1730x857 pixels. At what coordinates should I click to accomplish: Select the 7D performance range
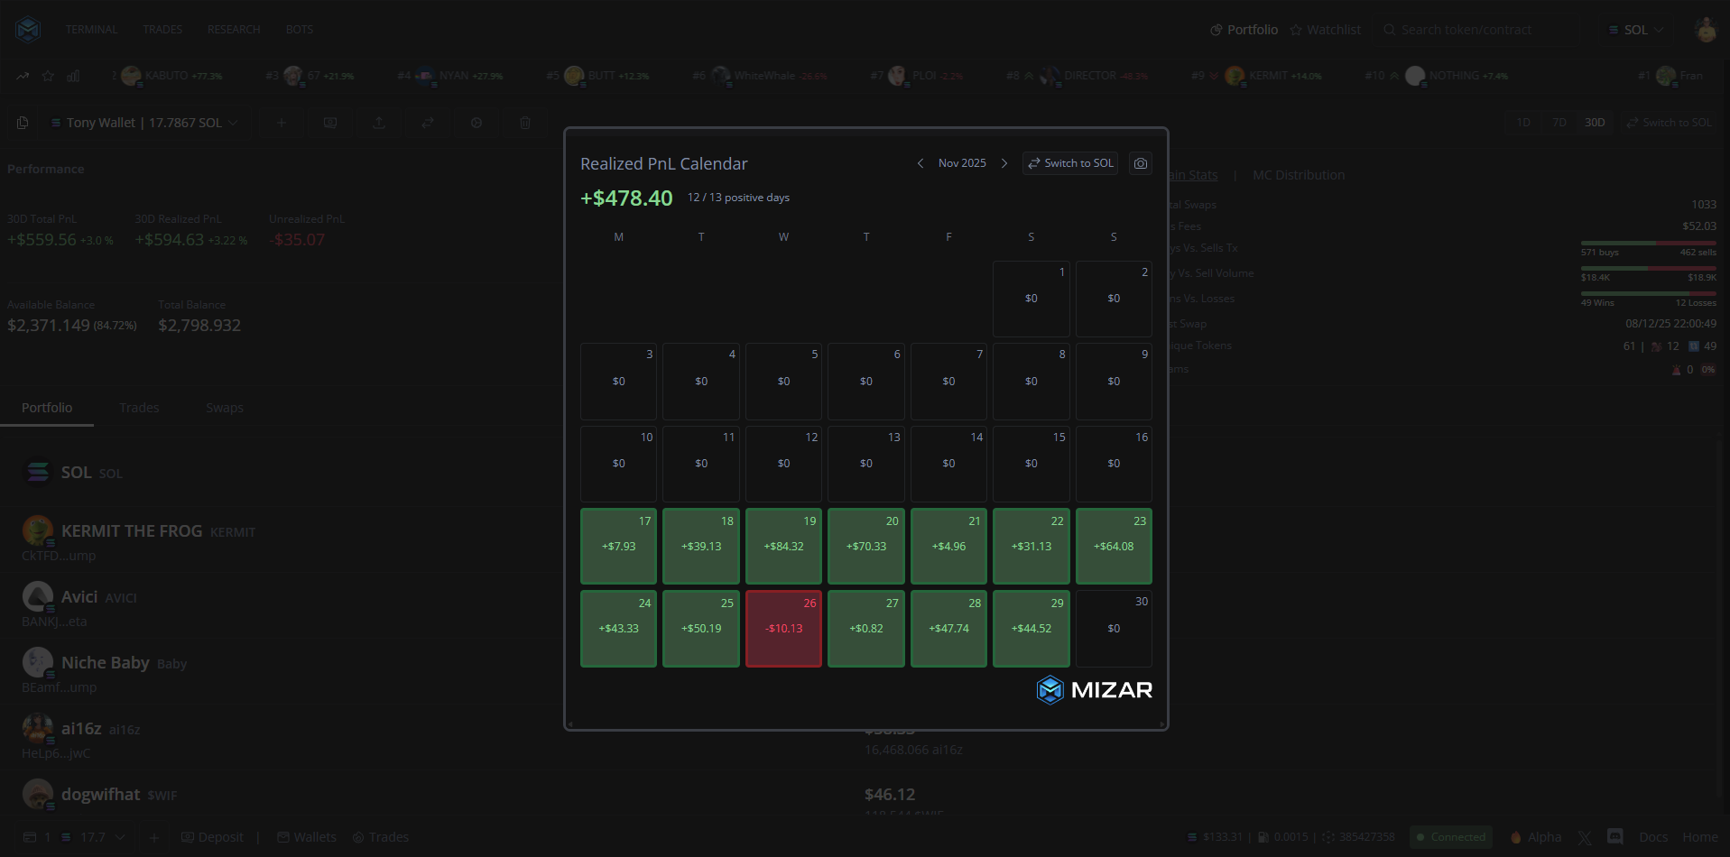(1559, 123)
